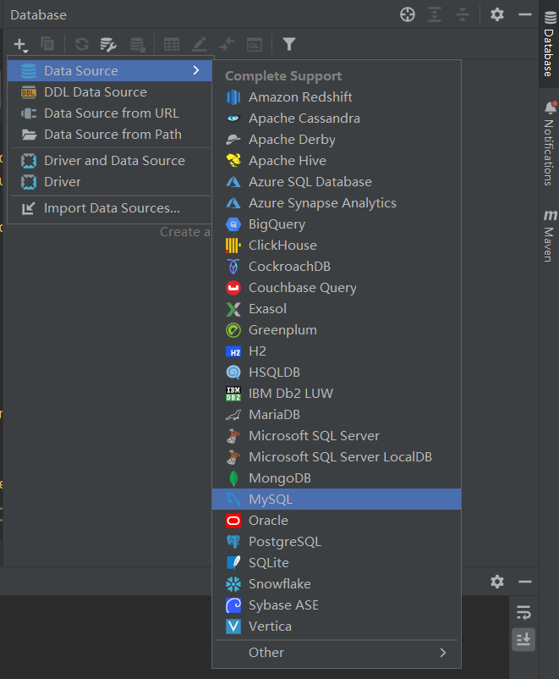The image size is (559, 679).
Task: Open Database panel settings gear
Action: (x=497, y=14)
